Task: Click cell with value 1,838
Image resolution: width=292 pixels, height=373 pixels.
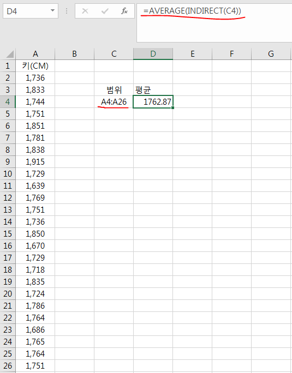Action: tap(35, 150)
